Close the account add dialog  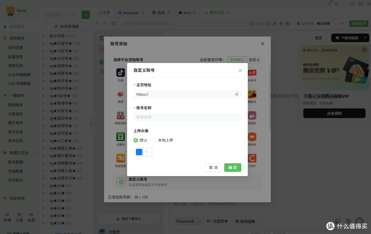(x=262, y=44)
